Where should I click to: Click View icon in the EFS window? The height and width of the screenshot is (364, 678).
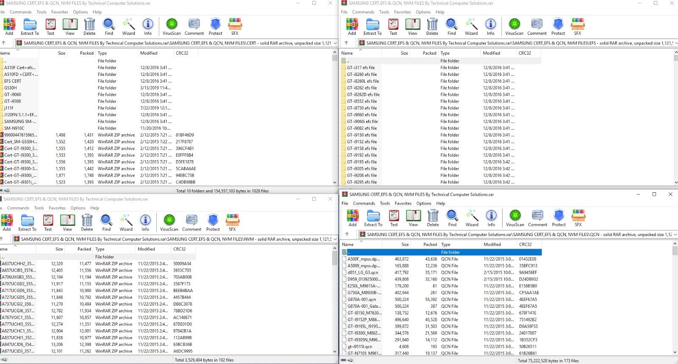tap(413, 26)
